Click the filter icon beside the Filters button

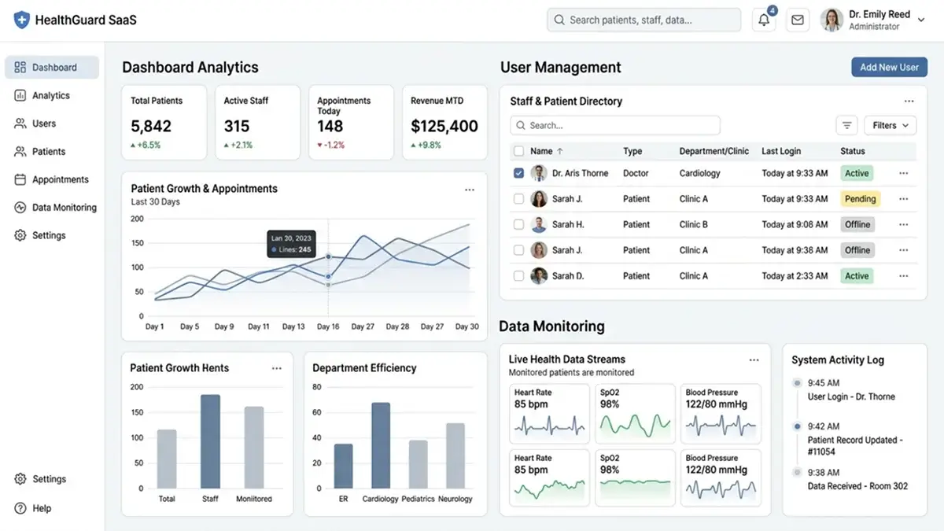coord(846,124)
